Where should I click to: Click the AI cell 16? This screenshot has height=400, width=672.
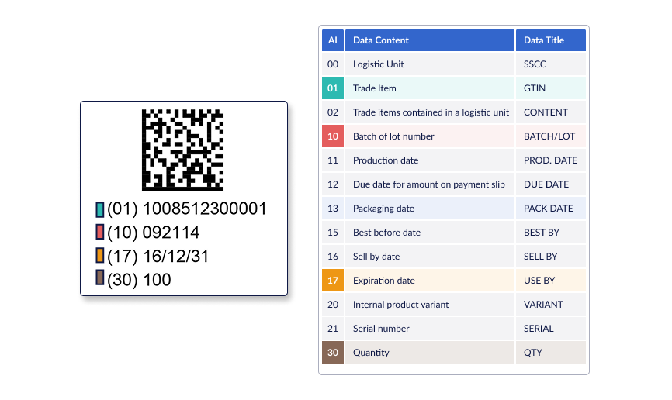point(333,257)
